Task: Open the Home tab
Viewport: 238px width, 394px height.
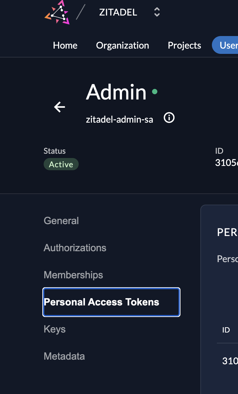Action: (65, 45)
